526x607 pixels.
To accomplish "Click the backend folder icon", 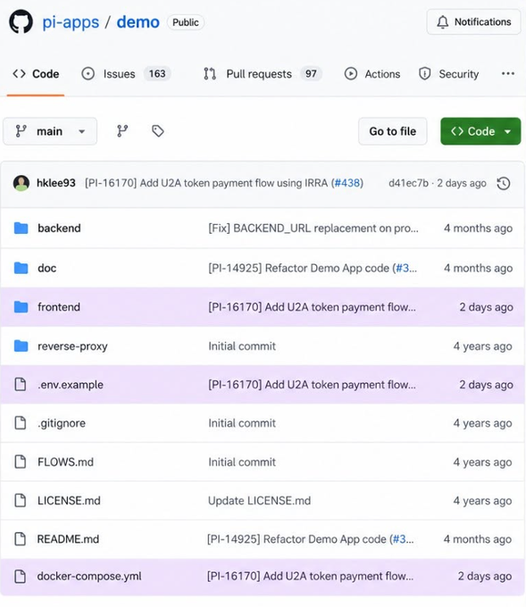I will (x=21, y=228).
